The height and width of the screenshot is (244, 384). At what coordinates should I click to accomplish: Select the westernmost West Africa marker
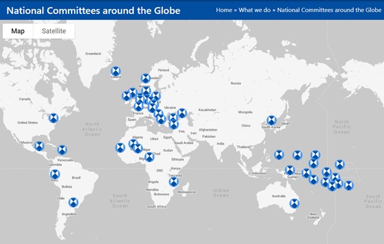120,148
